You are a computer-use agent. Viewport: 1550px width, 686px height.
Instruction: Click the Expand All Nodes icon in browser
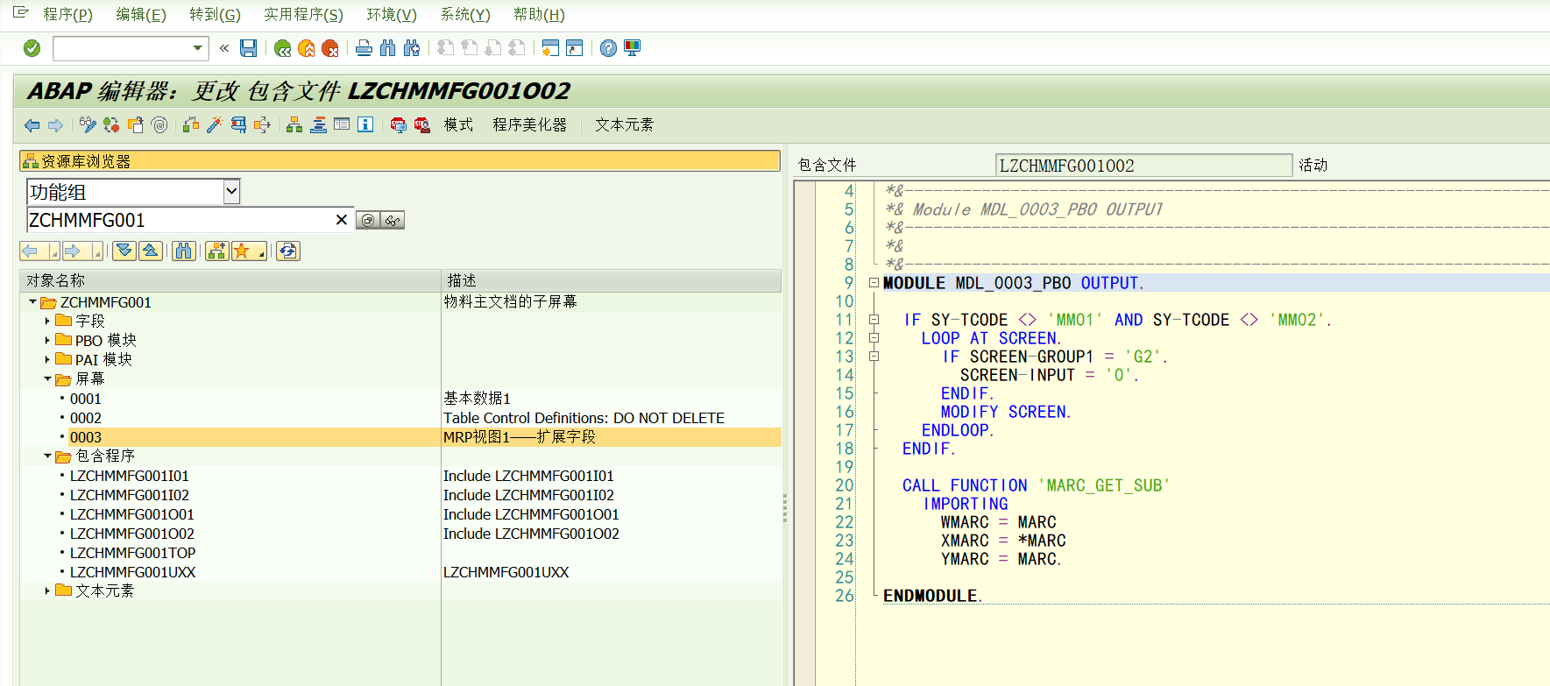pos(124,251)
